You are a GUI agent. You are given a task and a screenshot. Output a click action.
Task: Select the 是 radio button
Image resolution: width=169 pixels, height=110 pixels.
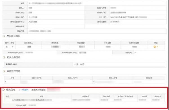pyautogui.click(x=75, y=64)
